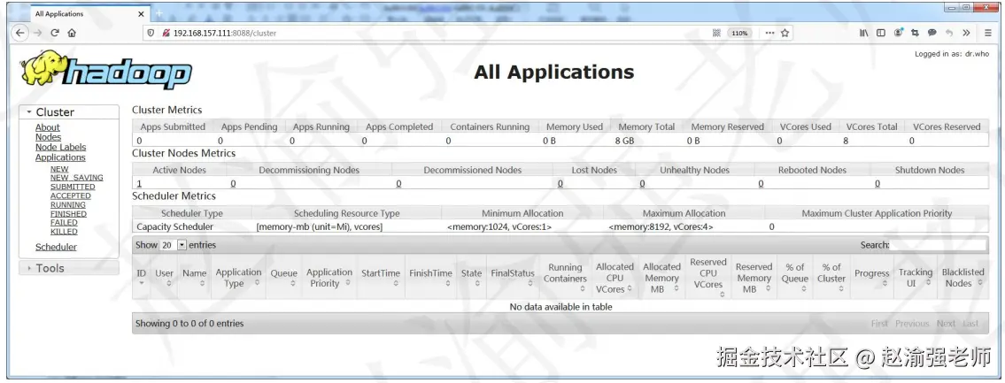Sort table by Progress column
The height and width of the screenshot is (383, 1005).
pos(871,278)
